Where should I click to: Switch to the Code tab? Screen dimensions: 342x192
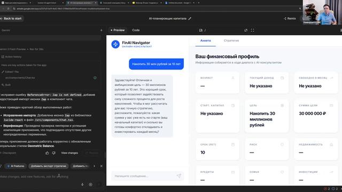point(136,30)
